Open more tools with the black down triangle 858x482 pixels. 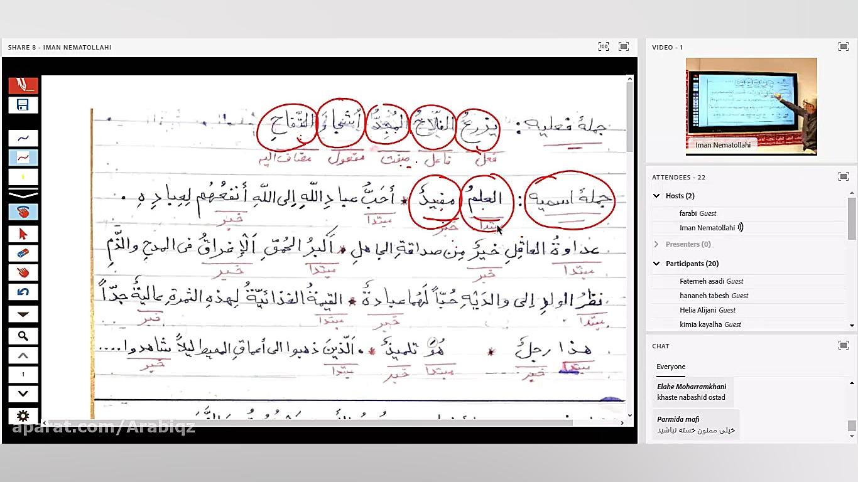click(23, 314)
